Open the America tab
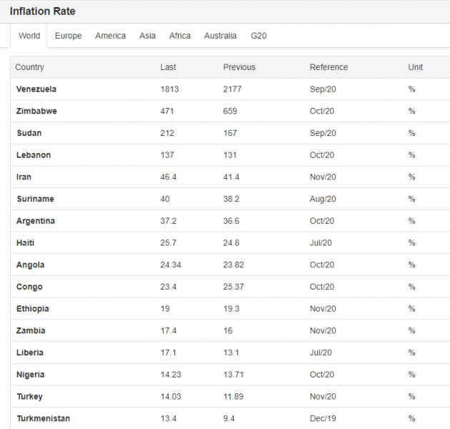450x429 pixels. point(110,36)
